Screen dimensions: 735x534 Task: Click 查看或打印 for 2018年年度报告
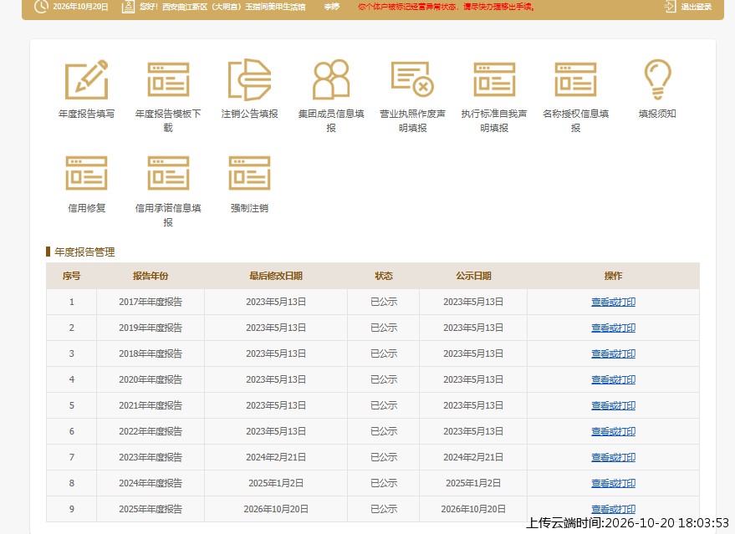click(613, 353)
